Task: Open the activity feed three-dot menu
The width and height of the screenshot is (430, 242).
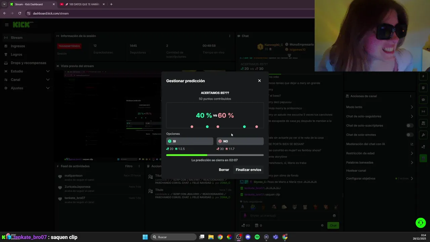Action: [x=139, y=166]
